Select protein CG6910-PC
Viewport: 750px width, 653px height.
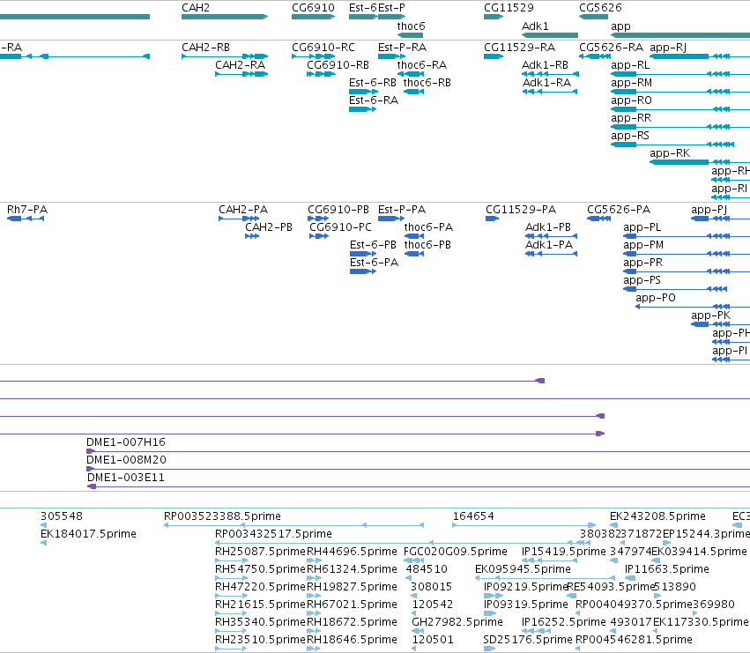pos(319,236)
